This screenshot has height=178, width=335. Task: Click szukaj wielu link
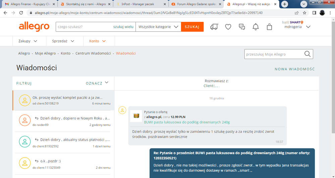click(x=123, y=27)
